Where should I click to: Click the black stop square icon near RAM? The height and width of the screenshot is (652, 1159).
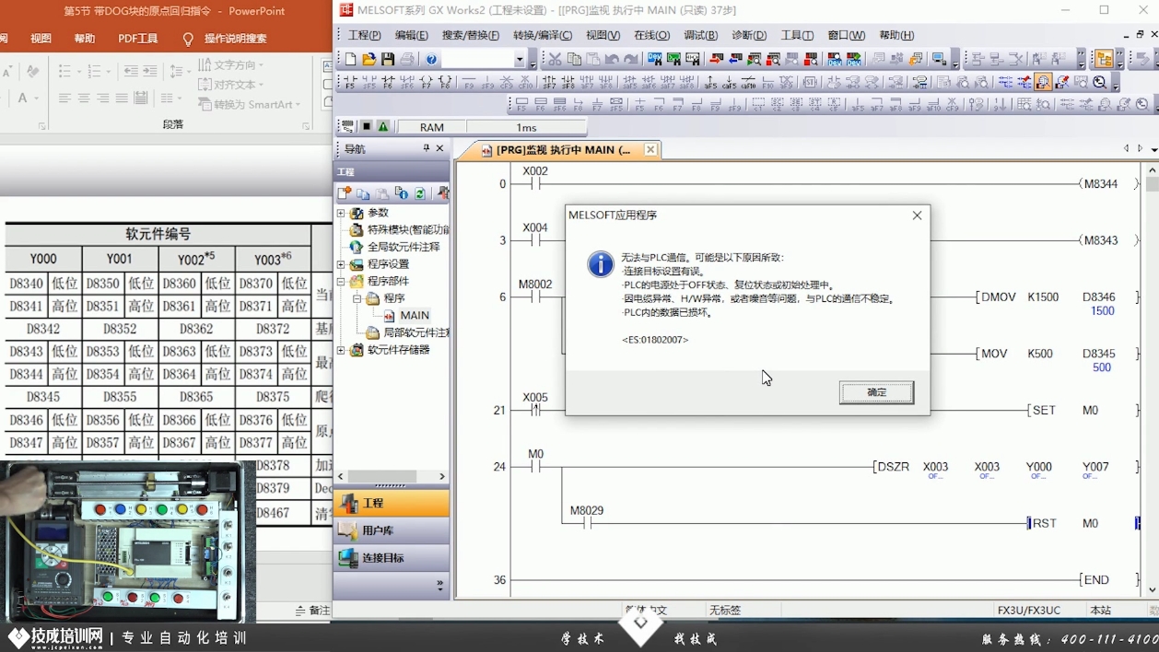point(366,127)
